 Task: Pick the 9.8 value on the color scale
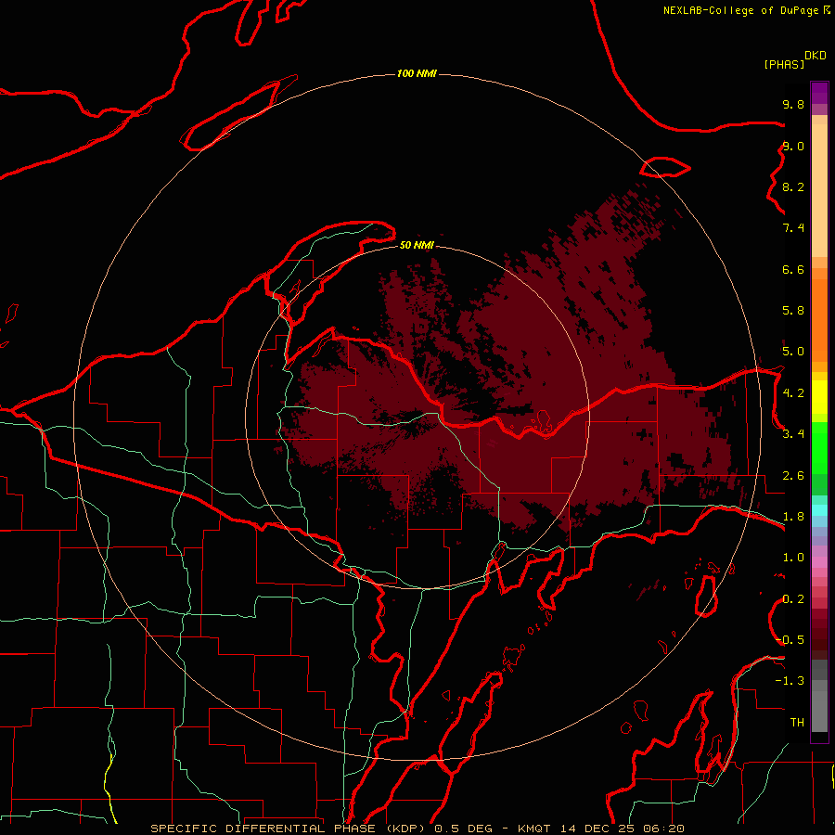point(793,104)
